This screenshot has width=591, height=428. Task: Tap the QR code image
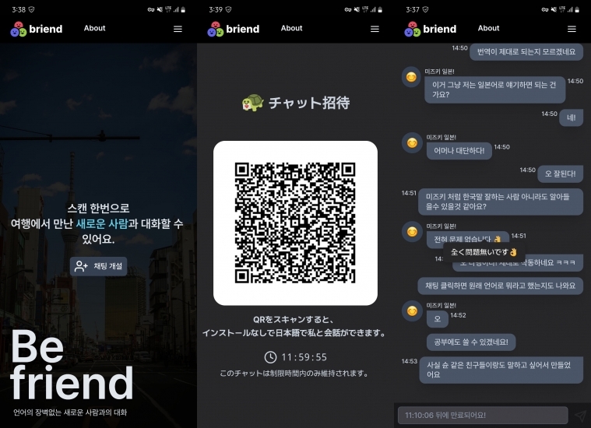295,223
